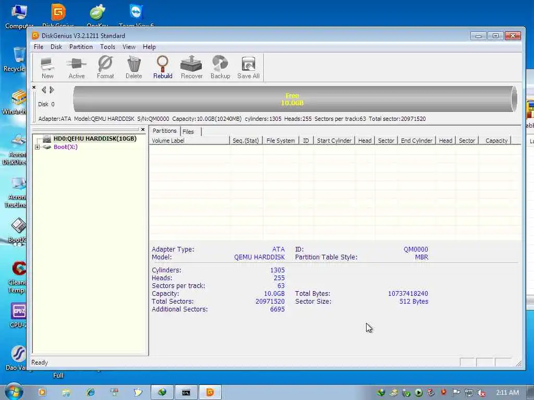Screen dimensions: 534x400
Task: Select the Free 10.0GB disk bar
Action: coord(295,99)
